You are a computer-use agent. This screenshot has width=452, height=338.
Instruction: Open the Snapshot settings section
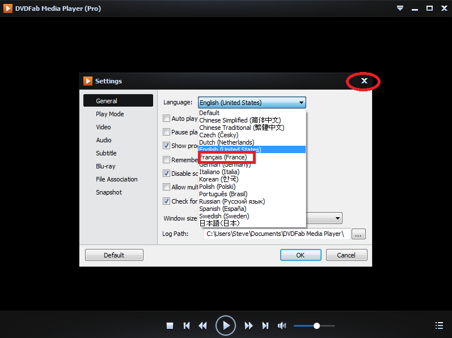pos(109,192)
